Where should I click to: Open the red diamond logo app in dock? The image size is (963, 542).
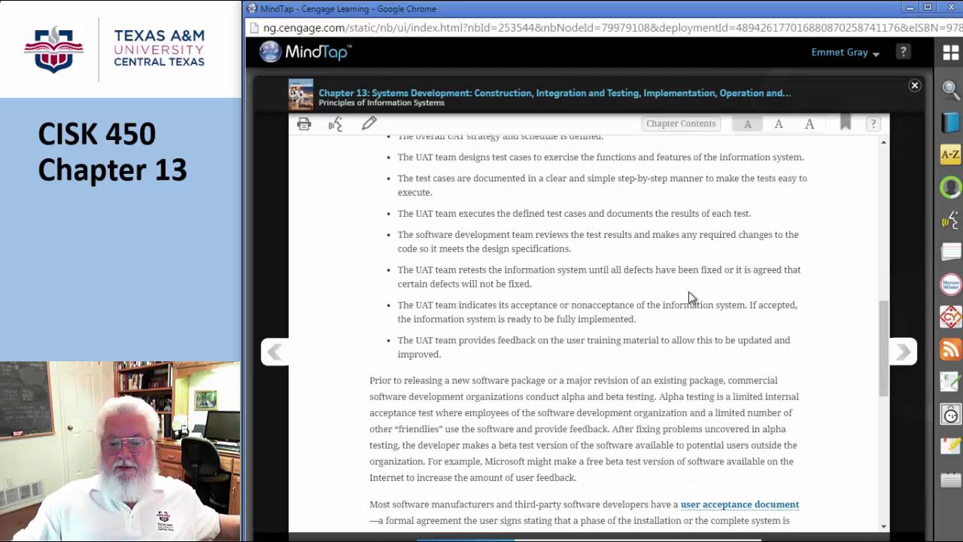tap(951, 317)
